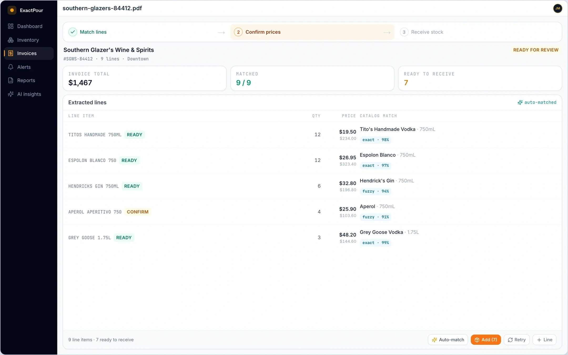Viewport: 568px width, 355px height.
Task: Open AI insights in sidebar
Action: point(29,94)
